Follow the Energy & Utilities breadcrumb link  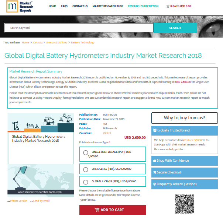point(56,43)
